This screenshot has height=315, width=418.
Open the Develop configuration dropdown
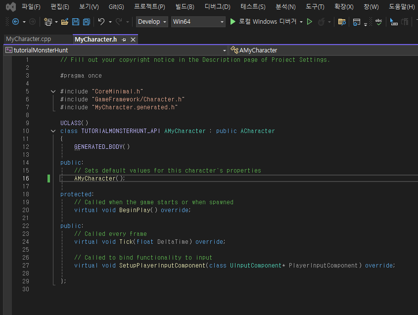(152, 22)
